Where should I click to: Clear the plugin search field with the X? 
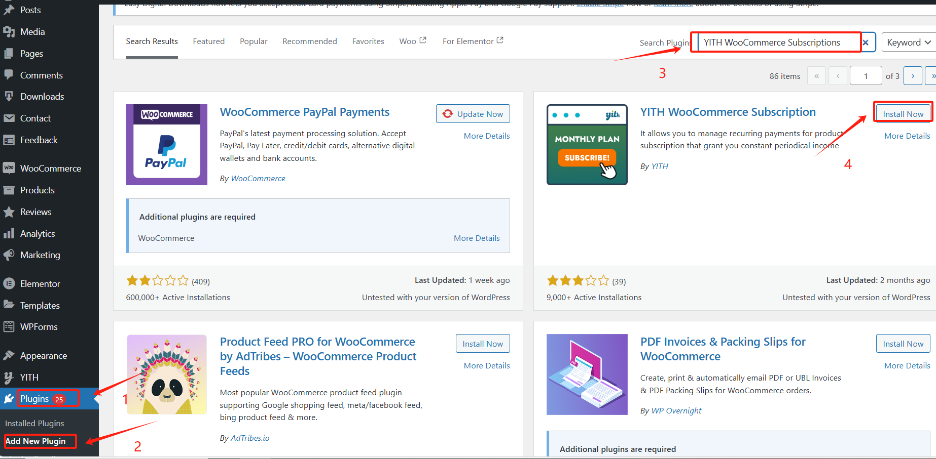point(867,43)
